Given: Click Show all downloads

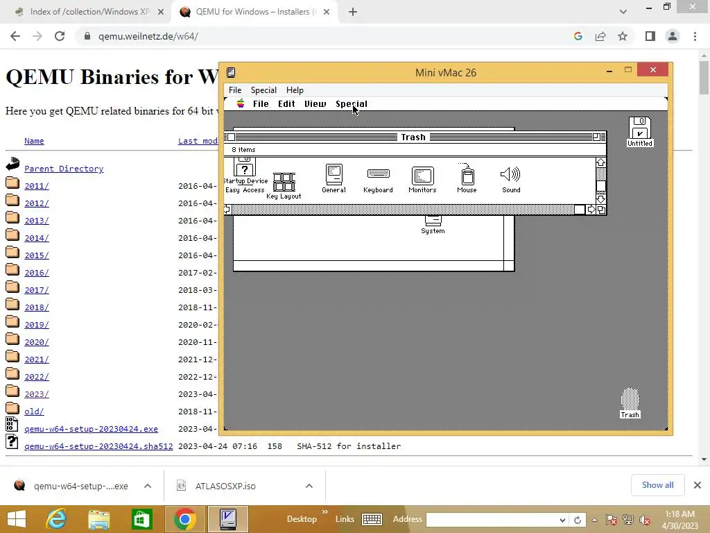Looking at the screenshot, I should (657, 485).
